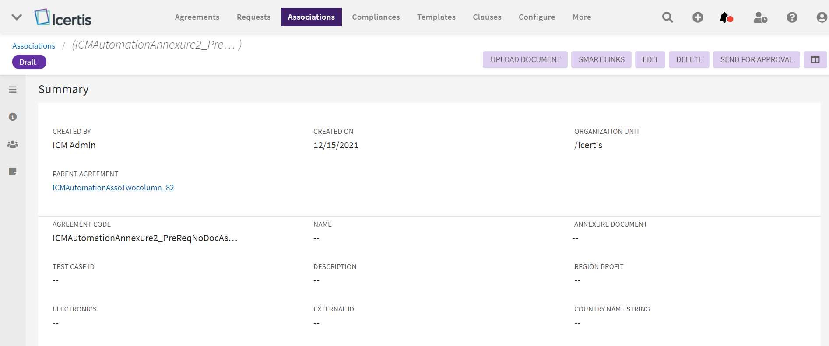
Task: Click the info details sidebar icon
Action: click(x=13, y=117)
